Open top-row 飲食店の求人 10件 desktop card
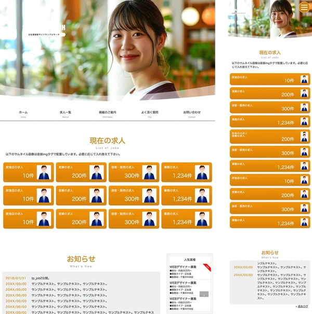The height and width of the screenshot is (314, 312). click(29, 172)
